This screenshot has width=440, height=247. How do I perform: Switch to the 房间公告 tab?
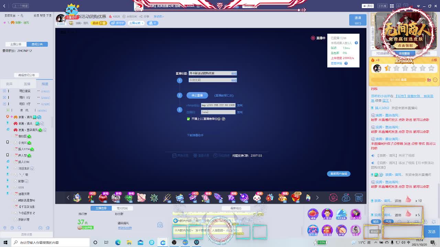(37, 44)
